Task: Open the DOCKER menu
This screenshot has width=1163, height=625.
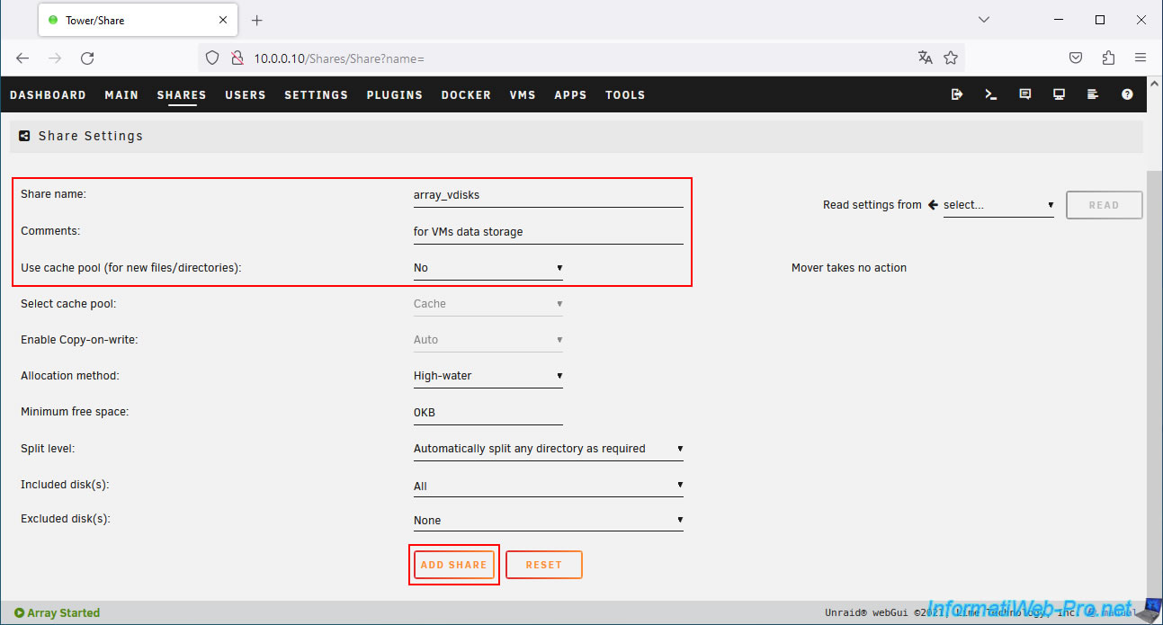Action: click(x=466, y=94)
